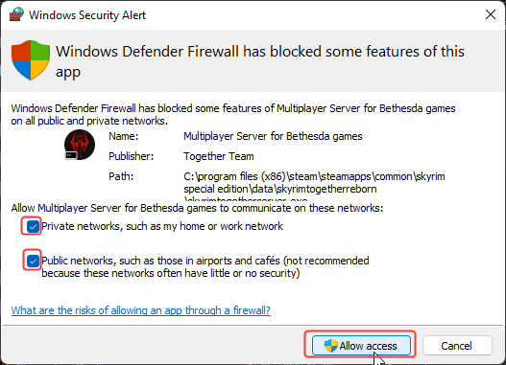Open the firewall risks help link
506x365 pixels.
tap(141, 310)
